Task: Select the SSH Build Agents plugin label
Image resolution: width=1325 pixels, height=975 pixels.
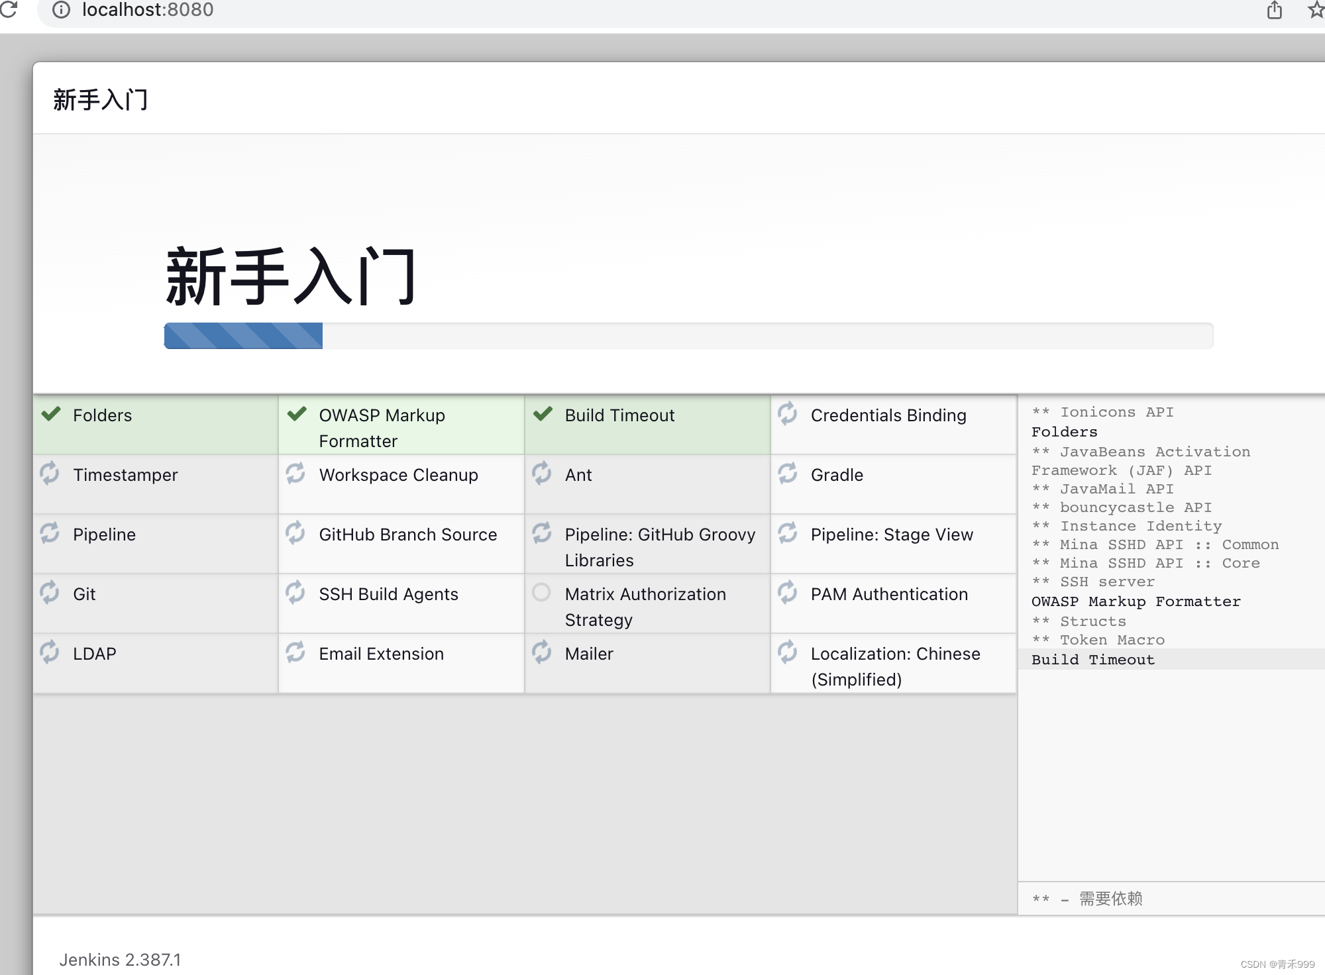Action: (388, 594)
